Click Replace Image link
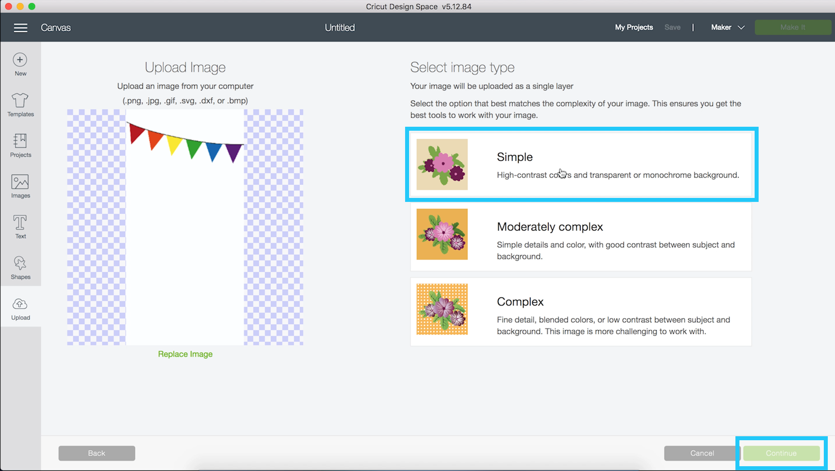835x471 pixels. coord(185,354)
